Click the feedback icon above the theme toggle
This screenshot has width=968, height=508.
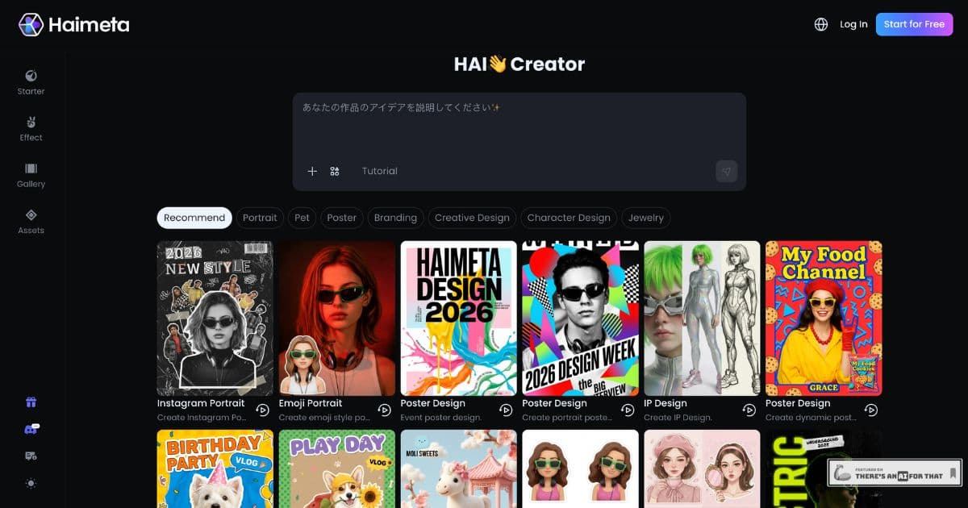[x=30, y=456]
